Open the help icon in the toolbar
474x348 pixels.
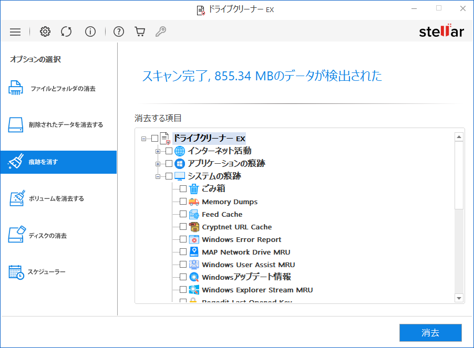click(119, 31)
